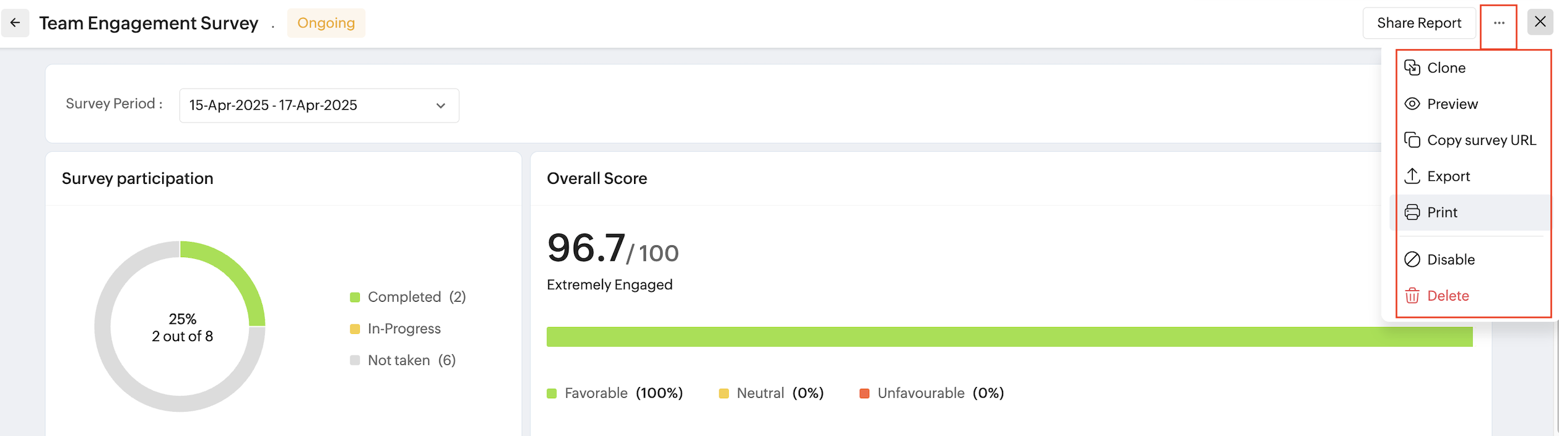Click the red Delete trash icon
The width and height of the screenshot is (1559, 436).
coord(1412,296)
